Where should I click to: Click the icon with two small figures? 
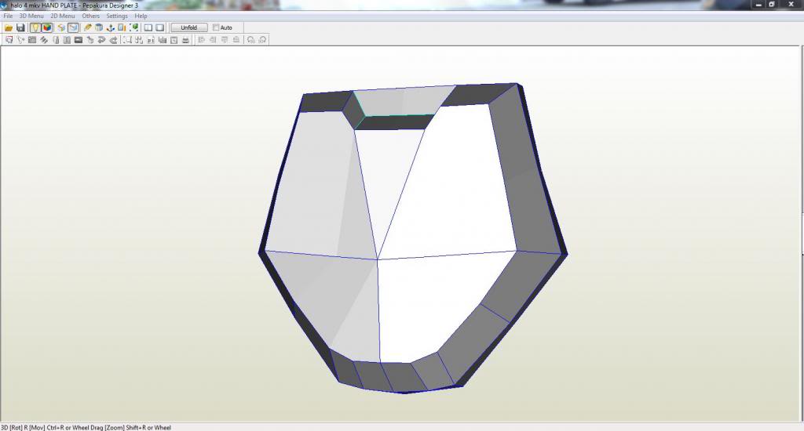point(151,40)
